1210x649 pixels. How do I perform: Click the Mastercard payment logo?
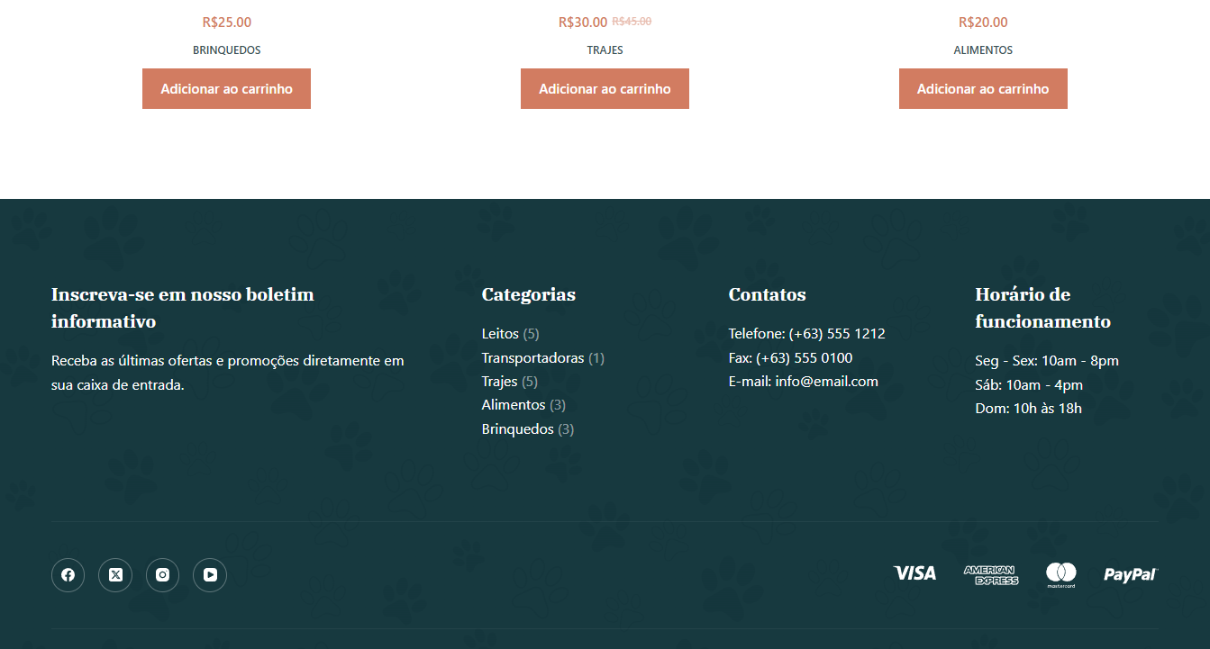[x=1060, y=574]
